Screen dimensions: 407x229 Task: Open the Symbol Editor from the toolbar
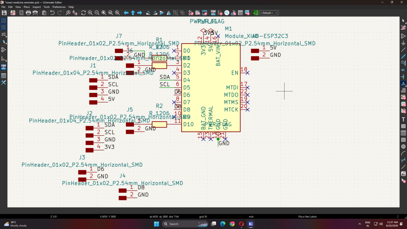point(191,13)
